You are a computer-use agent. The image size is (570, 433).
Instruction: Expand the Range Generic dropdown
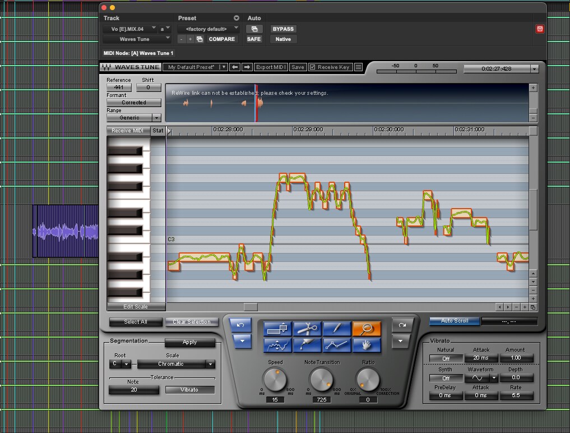coord(156,118)
